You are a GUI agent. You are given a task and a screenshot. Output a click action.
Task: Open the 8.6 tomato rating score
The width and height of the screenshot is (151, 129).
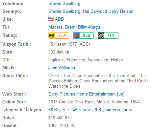(x=87, y=35)
